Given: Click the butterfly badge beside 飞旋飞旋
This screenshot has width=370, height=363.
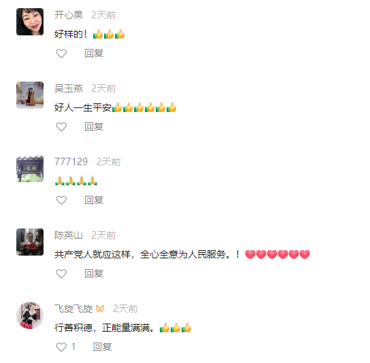Looking at the screenshot, I should point(100,309).
